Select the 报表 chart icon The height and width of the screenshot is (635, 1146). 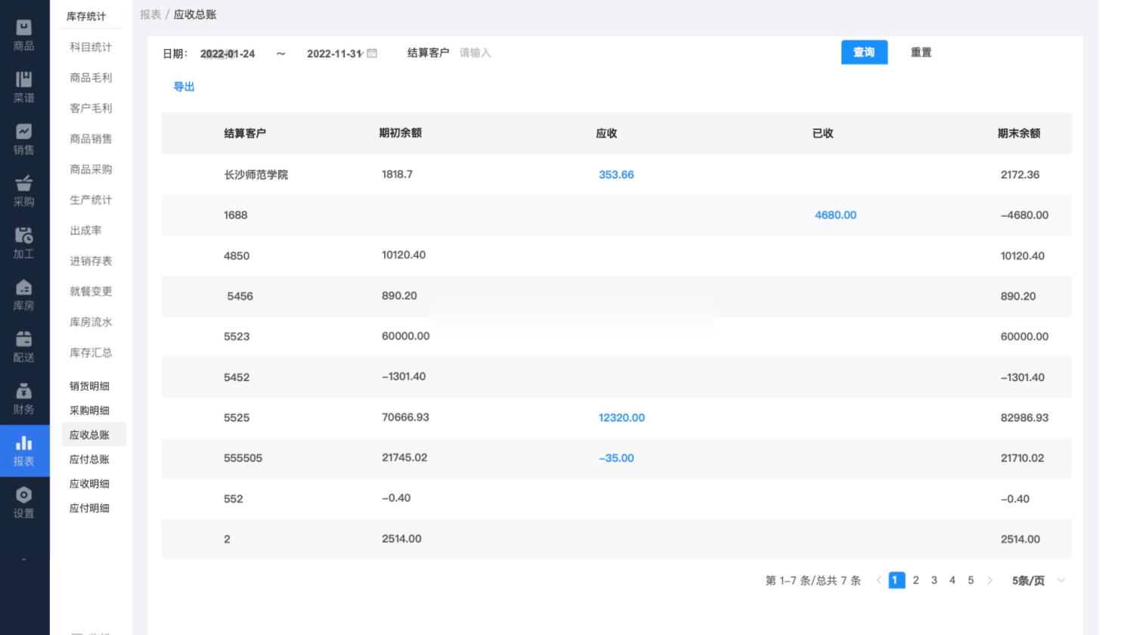(24, 443)
